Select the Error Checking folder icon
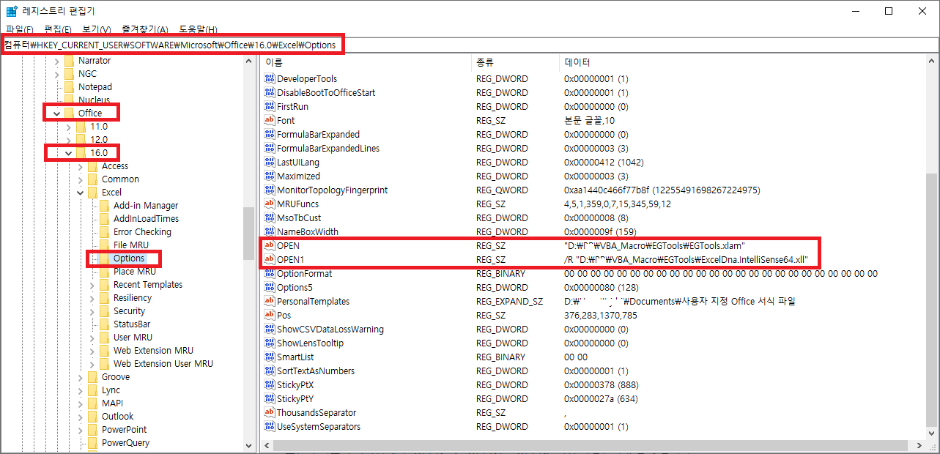 104,232
